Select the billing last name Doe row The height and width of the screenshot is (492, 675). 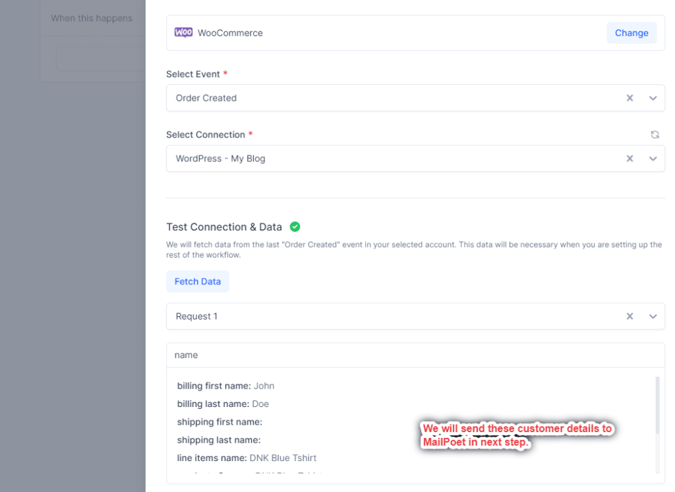[223, 404]
